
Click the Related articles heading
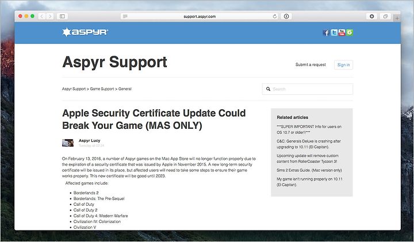(x=292, y=117)
